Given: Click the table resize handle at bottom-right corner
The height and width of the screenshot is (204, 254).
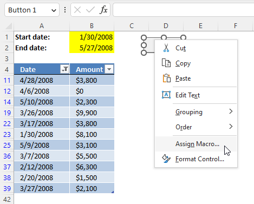Looking at the screenshot, I should pos(113,192).
